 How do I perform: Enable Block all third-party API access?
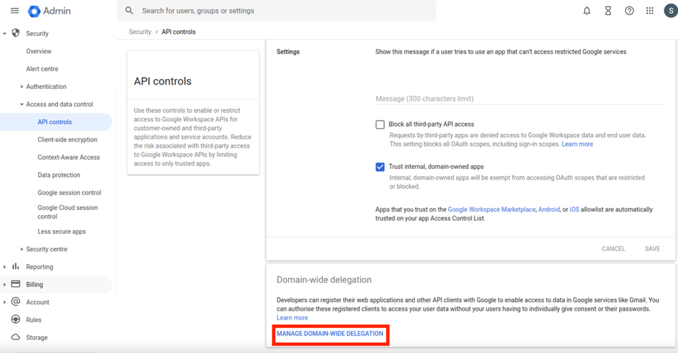coord(380,124)
